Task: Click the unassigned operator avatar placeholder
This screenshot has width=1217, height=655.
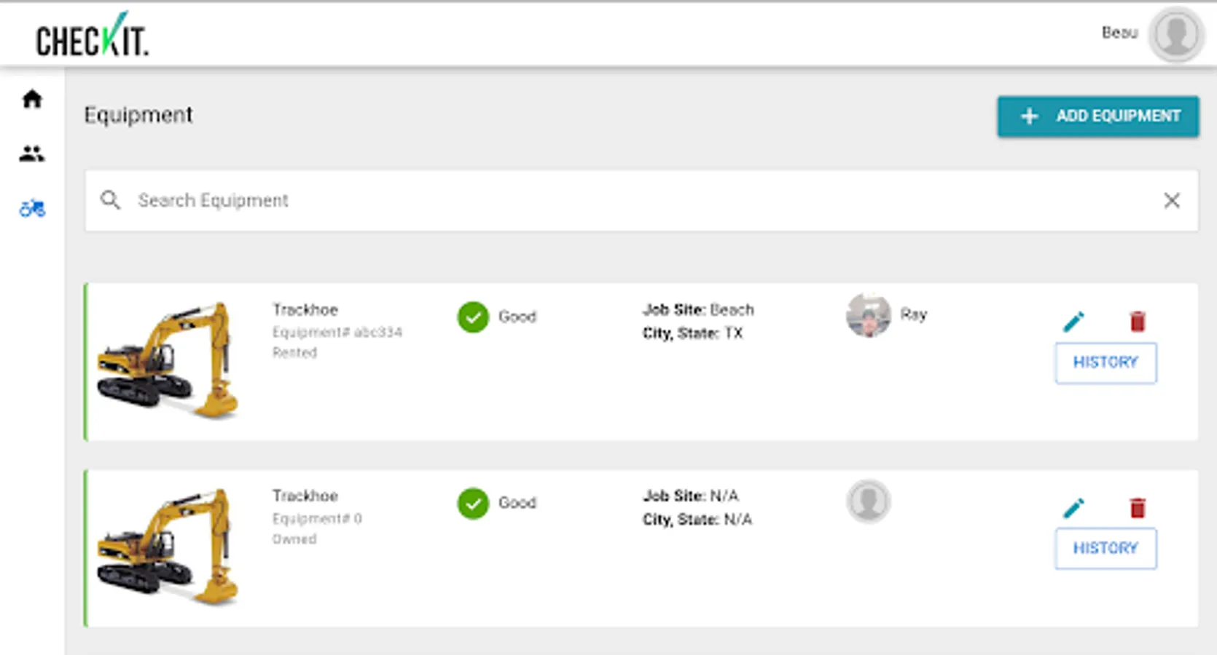Action: (868, 501)
